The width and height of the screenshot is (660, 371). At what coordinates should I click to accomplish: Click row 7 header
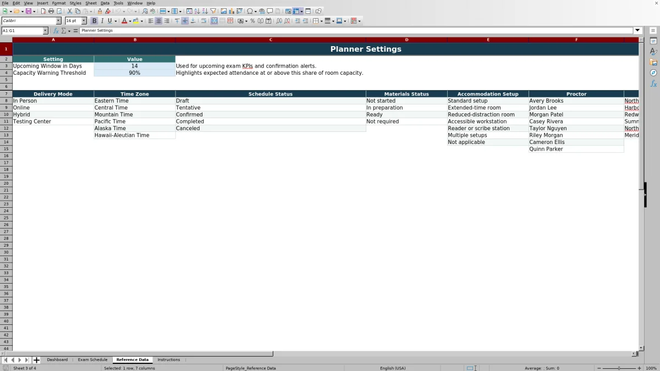coord(6,94)
